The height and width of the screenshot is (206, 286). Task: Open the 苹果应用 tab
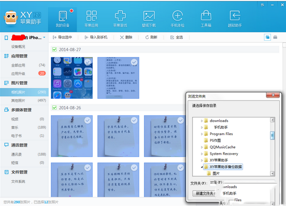(91, 20)
